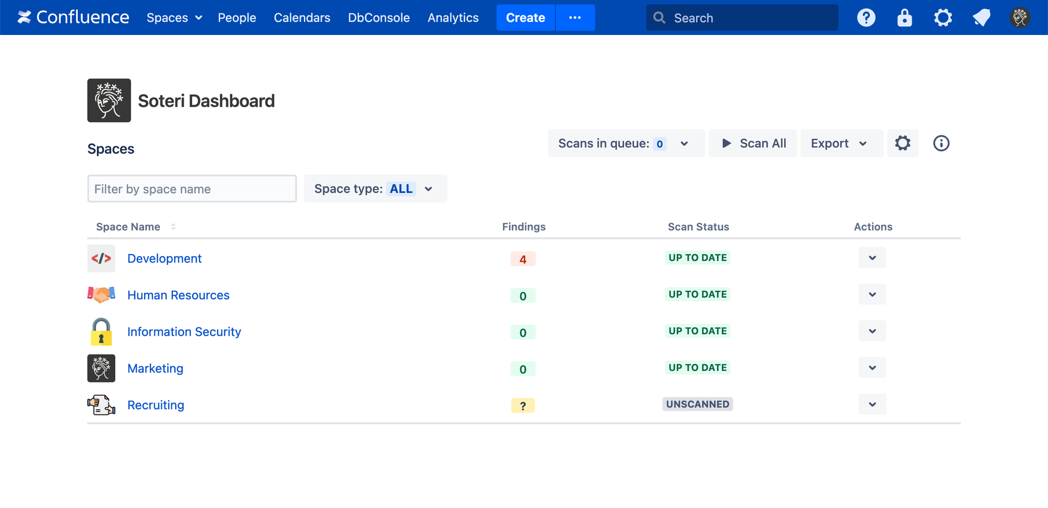Click the Recruiting space icon
1048x508 pixels.
coord(101,405)
